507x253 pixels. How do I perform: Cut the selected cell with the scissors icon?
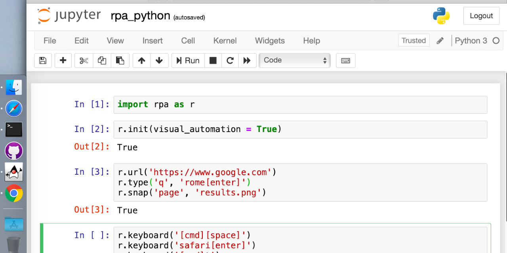[x=83, y=60]
